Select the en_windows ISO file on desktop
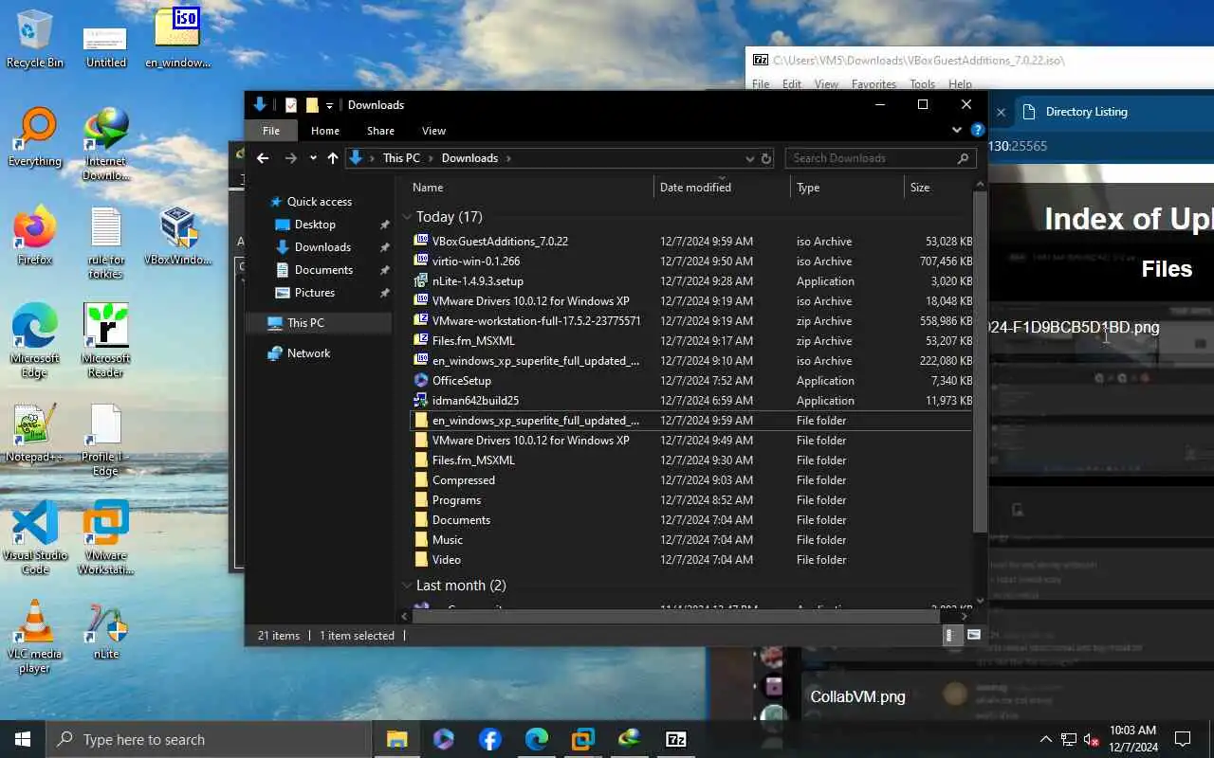The height and width of the screenshot is (758, 1214). click(177, 38)
